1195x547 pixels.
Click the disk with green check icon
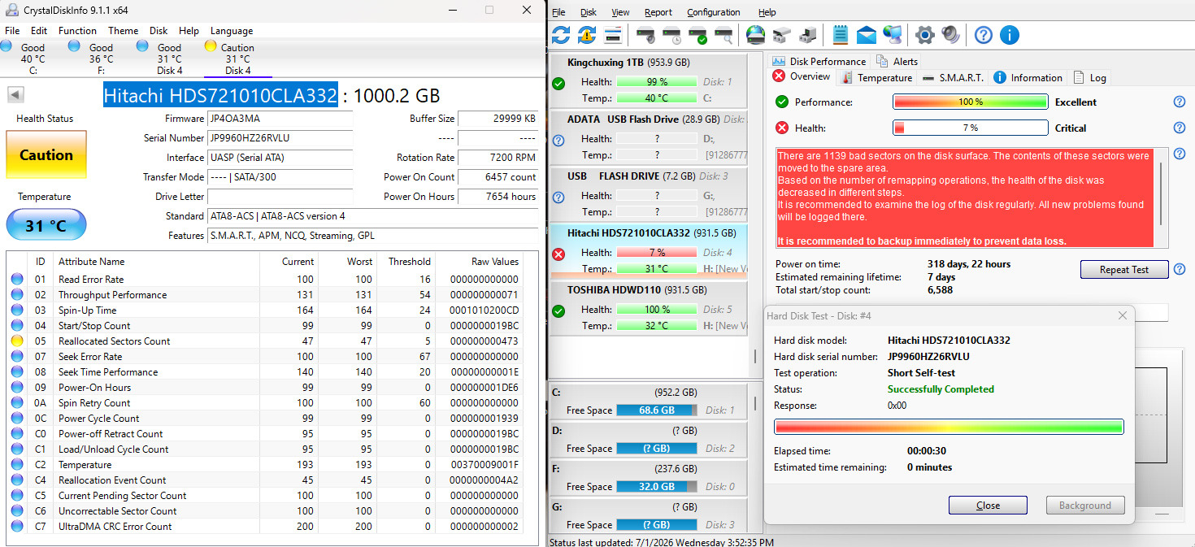697,35
